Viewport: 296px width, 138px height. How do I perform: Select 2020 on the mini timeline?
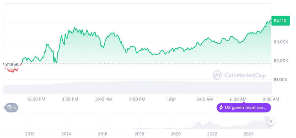[176, 134]
